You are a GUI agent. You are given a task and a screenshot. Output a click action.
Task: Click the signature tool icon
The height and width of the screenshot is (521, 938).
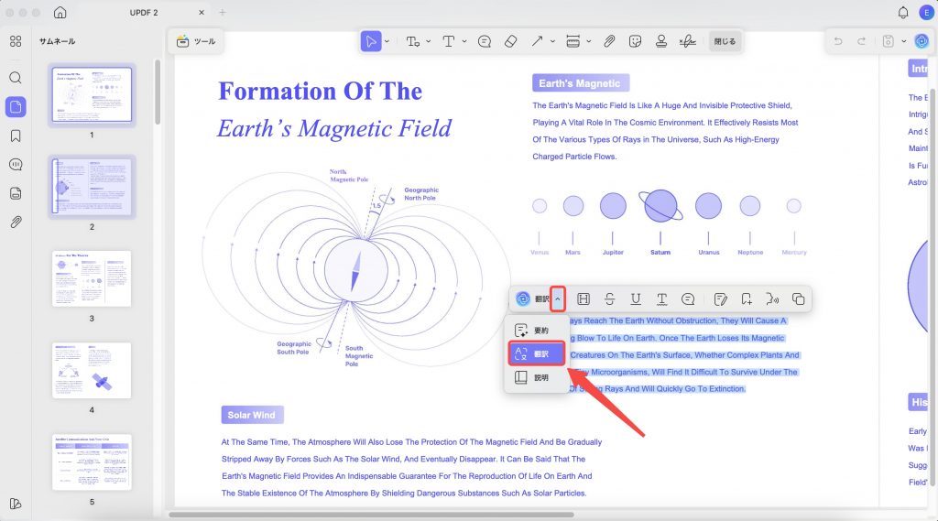click(687, 41)
